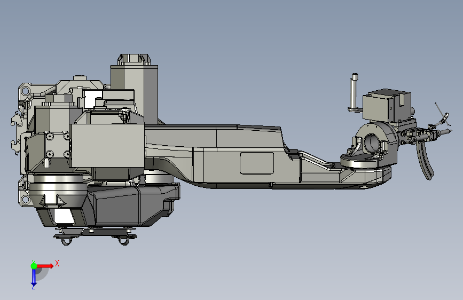463x300 pixels.
Task: Click the green Y axis dot on triad
Action: 34,266
